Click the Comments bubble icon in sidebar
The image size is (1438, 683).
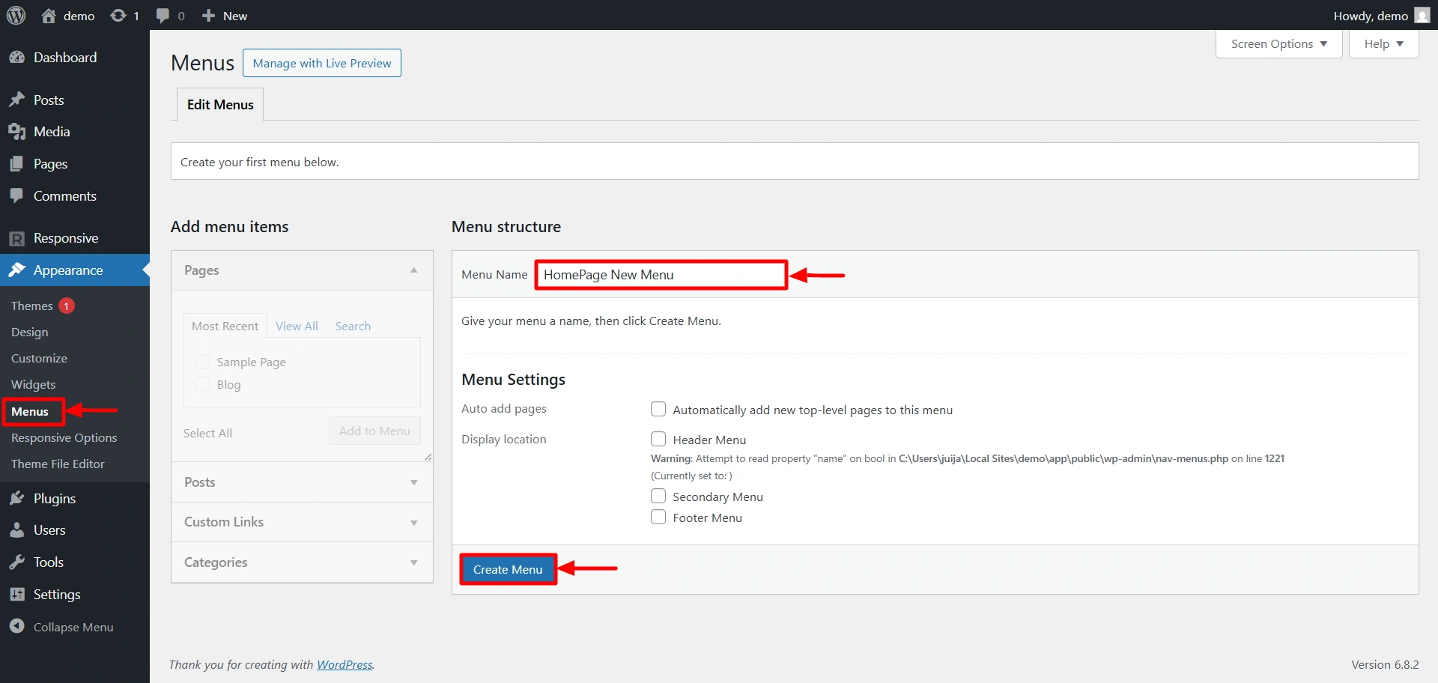16,195
